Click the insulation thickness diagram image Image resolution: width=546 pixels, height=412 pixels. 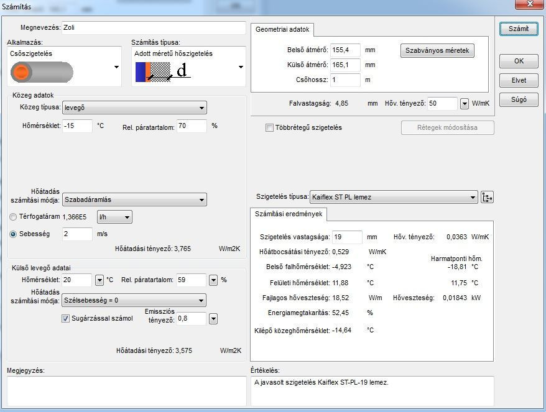[163, 71]
